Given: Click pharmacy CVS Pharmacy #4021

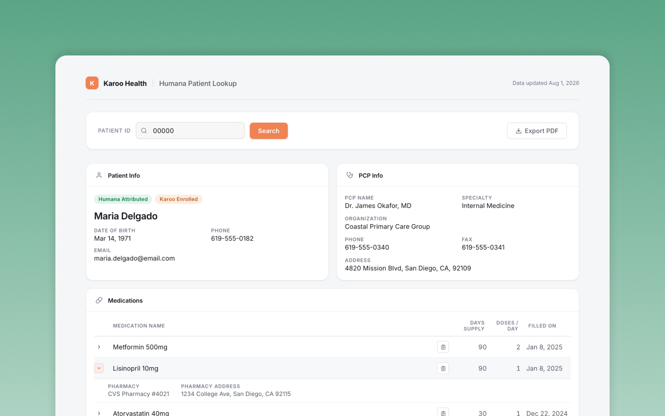Looking at the screenshot, I should pyautogui.click(x=139, y=394).
